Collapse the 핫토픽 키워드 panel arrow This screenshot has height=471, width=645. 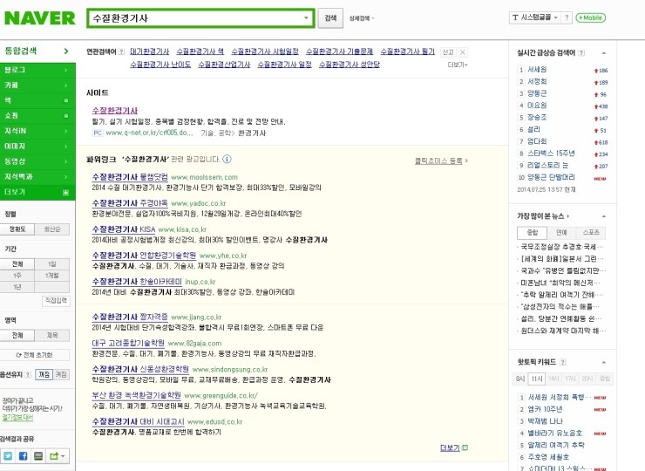click(x=604, y=362)
